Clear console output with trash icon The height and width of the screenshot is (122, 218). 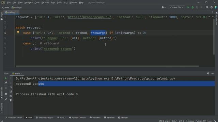click(x=11, y=100)
